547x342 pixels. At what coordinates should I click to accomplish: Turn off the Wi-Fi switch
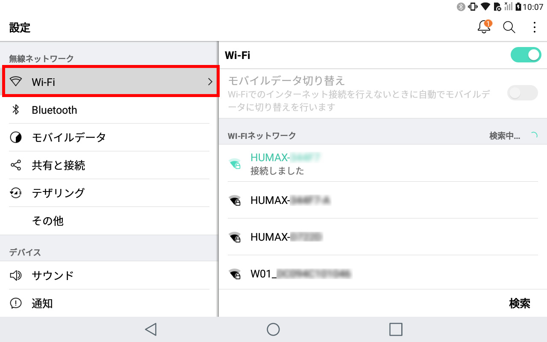[526, 55]
